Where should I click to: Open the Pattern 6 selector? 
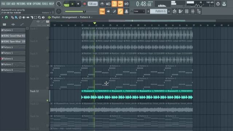click(x=159, y=11)
